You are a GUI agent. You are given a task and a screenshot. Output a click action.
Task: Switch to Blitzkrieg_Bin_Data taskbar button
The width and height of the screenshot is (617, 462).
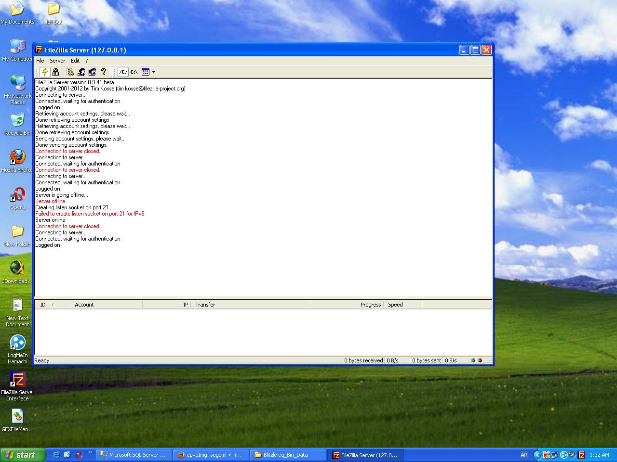point(288,455)
